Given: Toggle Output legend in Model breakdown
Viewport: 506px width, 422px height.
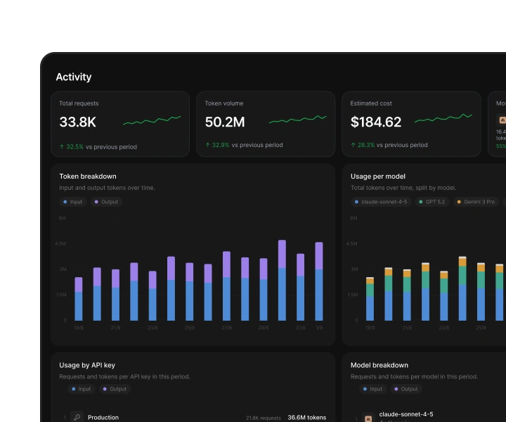Looking at the screenshot, I should pyautogui.click(x=406, y=389).
